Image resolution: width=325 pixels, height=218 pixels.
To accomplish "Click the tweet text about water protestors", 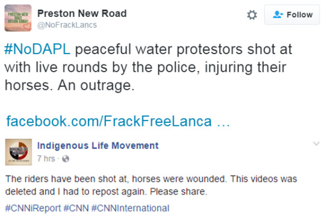I will 148,67.
